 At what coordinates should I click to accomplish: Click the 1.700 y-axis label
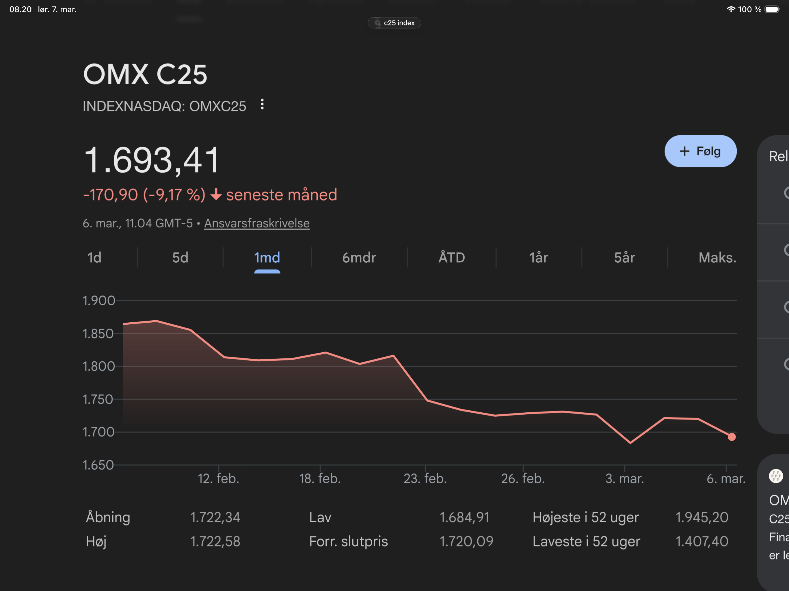pyautogui.click(x=98, y=432)
